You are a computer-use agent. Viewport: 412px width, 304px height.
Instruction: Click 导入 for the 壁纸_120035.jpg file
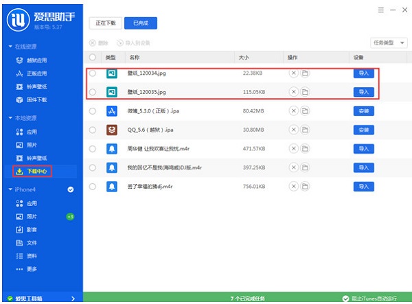[x=363, y=92]
